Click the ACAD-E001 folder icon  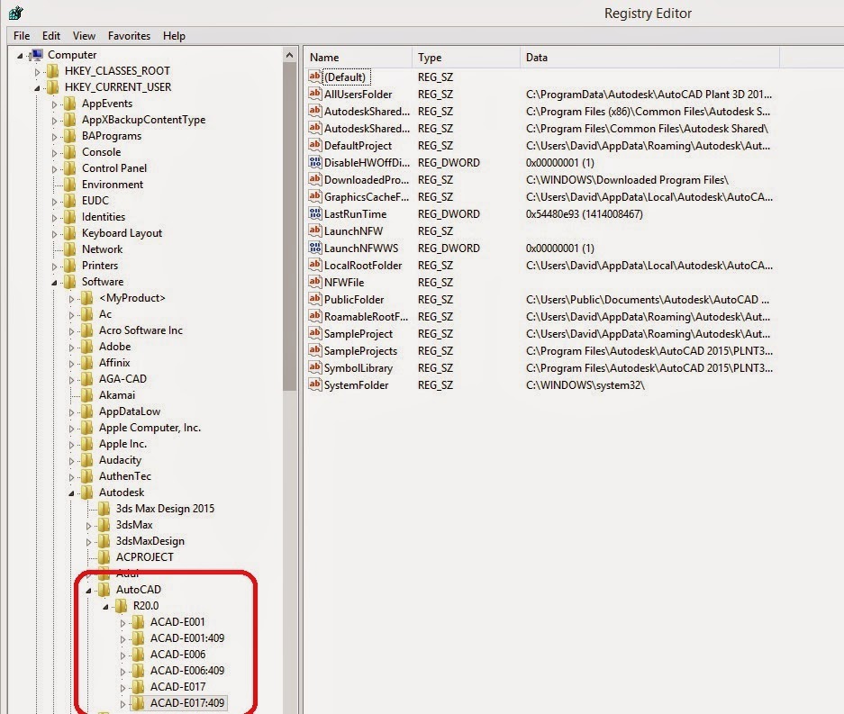(x=139, y=621)
